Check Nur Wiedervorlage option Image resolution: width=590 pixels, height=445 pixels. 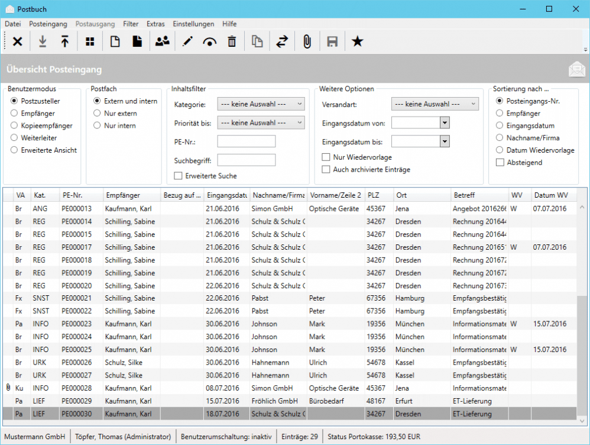click(x=326, y=157)
